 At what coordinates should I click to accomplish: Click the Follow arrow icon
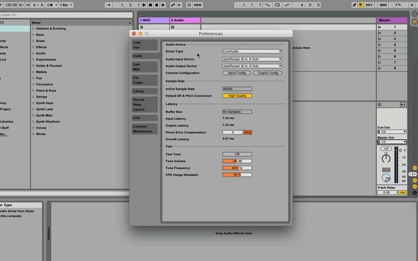pyautogui.click(x=108, y=5)
